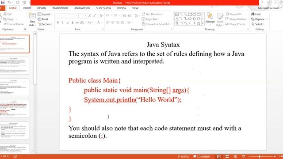Start Slide Show from status bar icon
This screenshot has width=283, height=159.
[244, 156]
